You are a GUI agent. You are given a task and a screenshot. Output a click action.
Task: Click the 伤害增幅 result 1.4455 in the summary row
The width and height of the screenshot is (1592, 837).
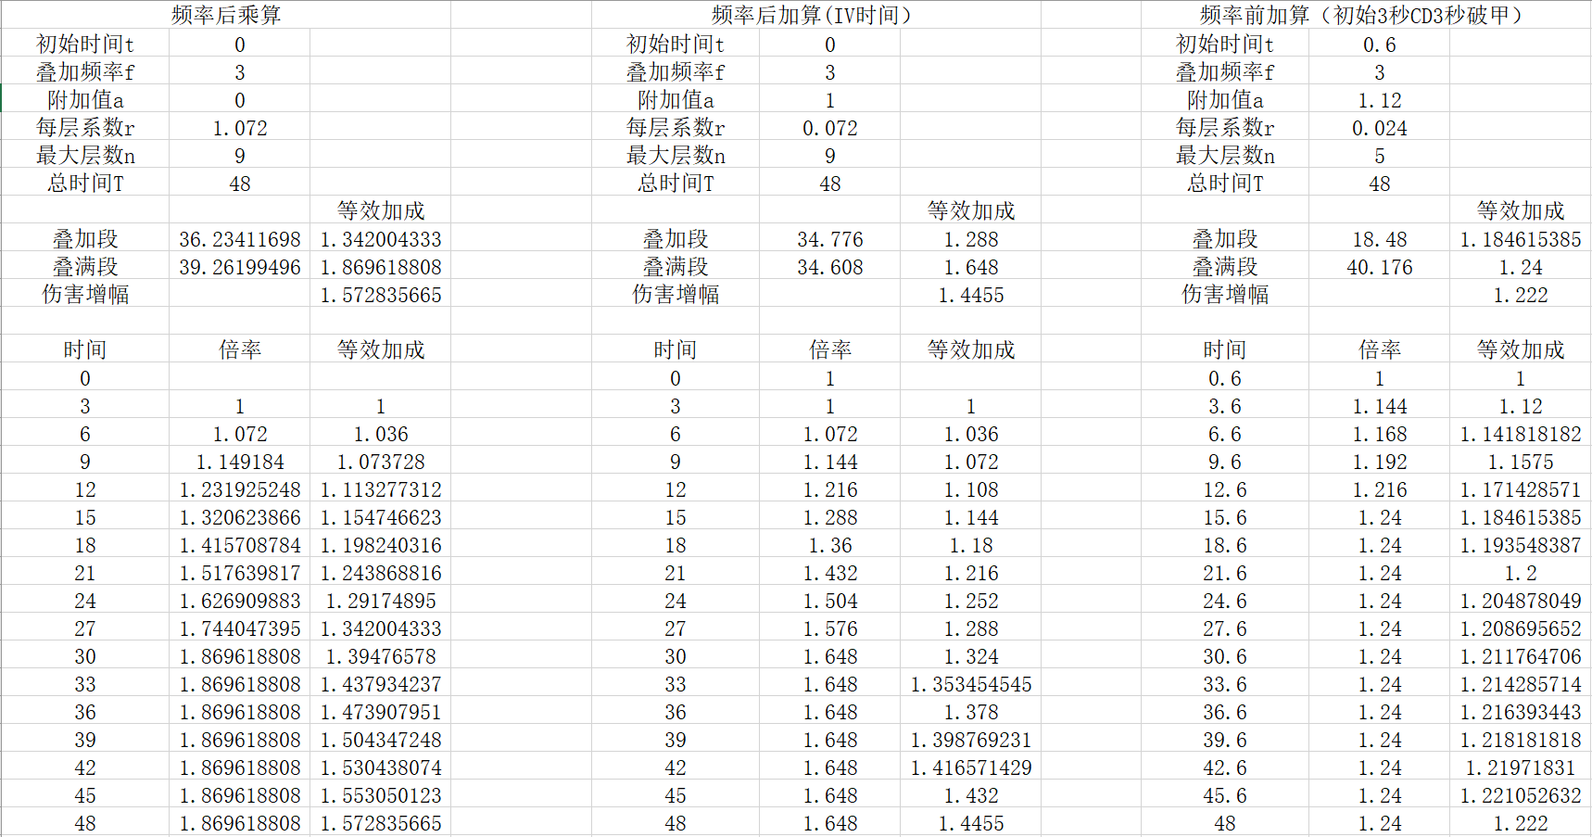click(x=971, y=295)
